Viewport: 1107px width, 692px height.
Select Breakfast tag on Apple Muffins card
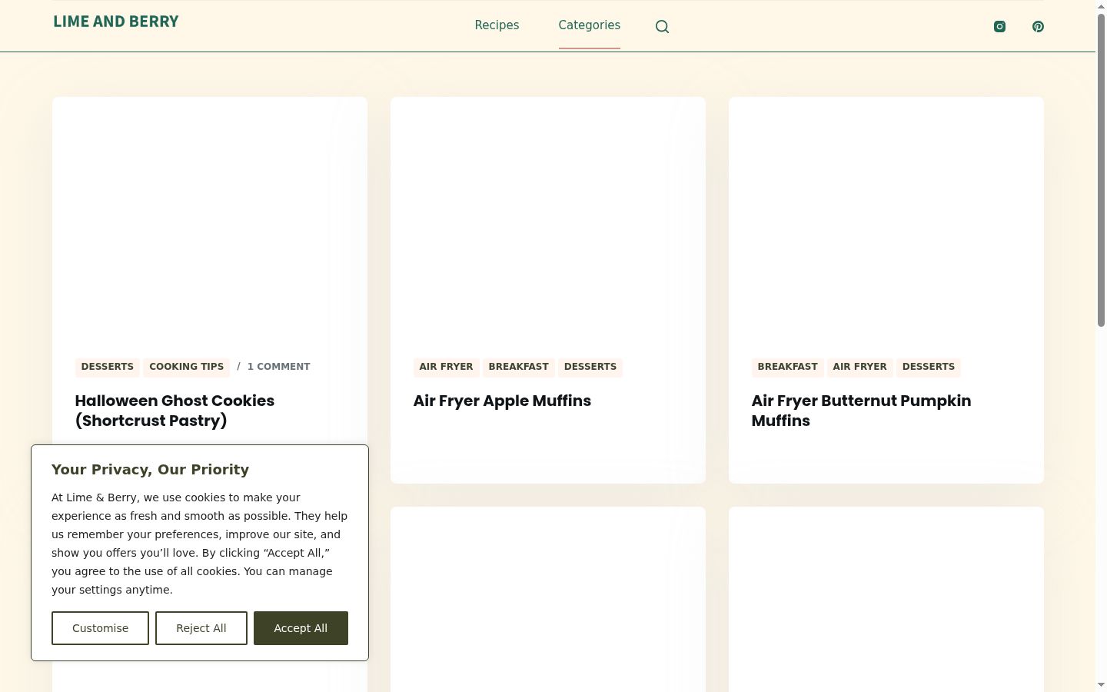coord(519,367)
